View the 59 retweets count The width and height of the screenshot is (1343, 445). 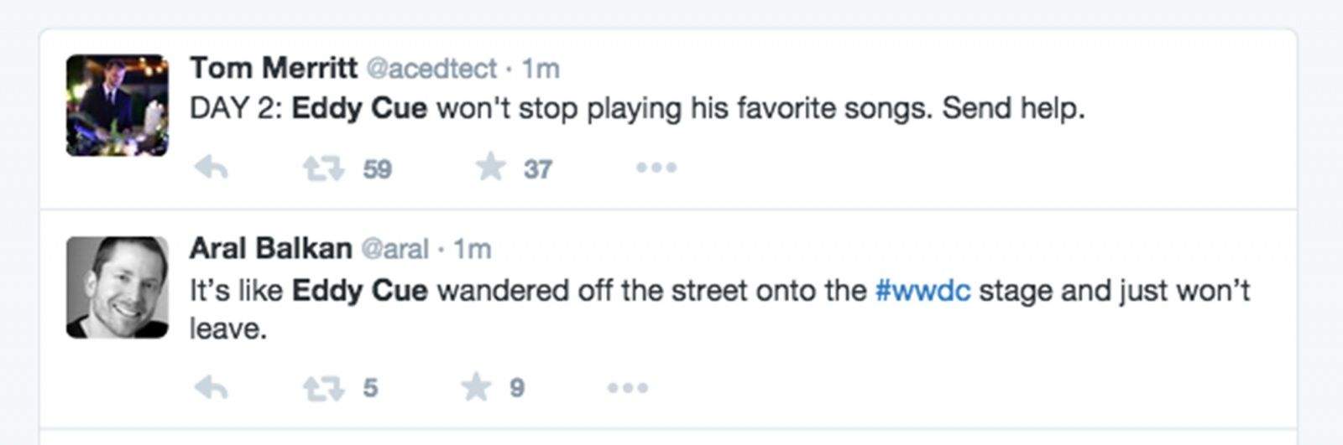click(377, 169)
